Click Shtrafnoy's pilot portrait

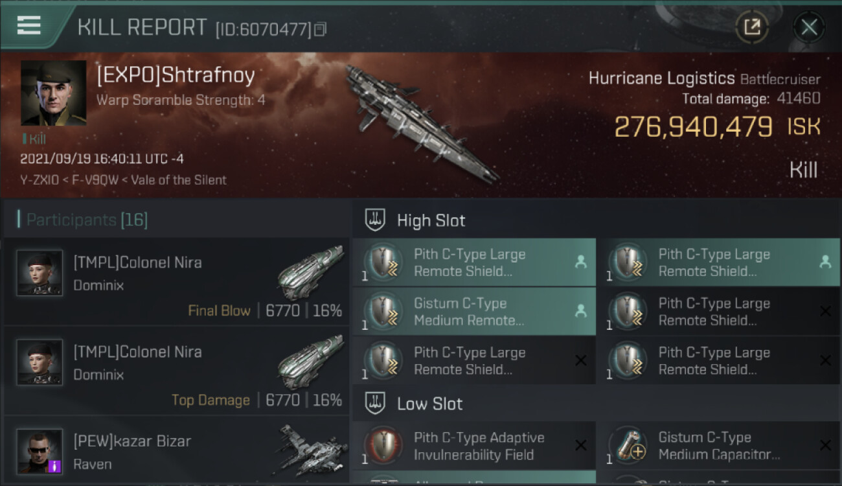[x=54, y=93]
